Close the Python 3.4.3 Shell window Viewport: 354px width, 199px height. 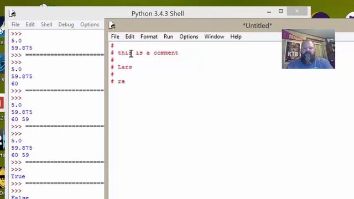point(297,11)
